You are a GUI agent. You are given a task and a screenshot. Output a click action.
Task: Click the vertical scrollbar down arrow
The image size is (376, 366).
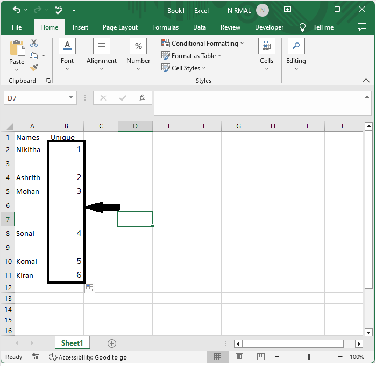(368, 332)
